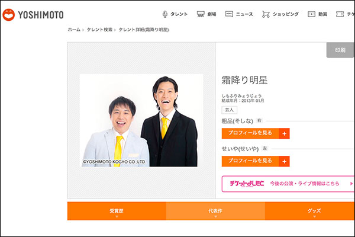Click the microphone icon for タレント

click(x=165, y=14)
